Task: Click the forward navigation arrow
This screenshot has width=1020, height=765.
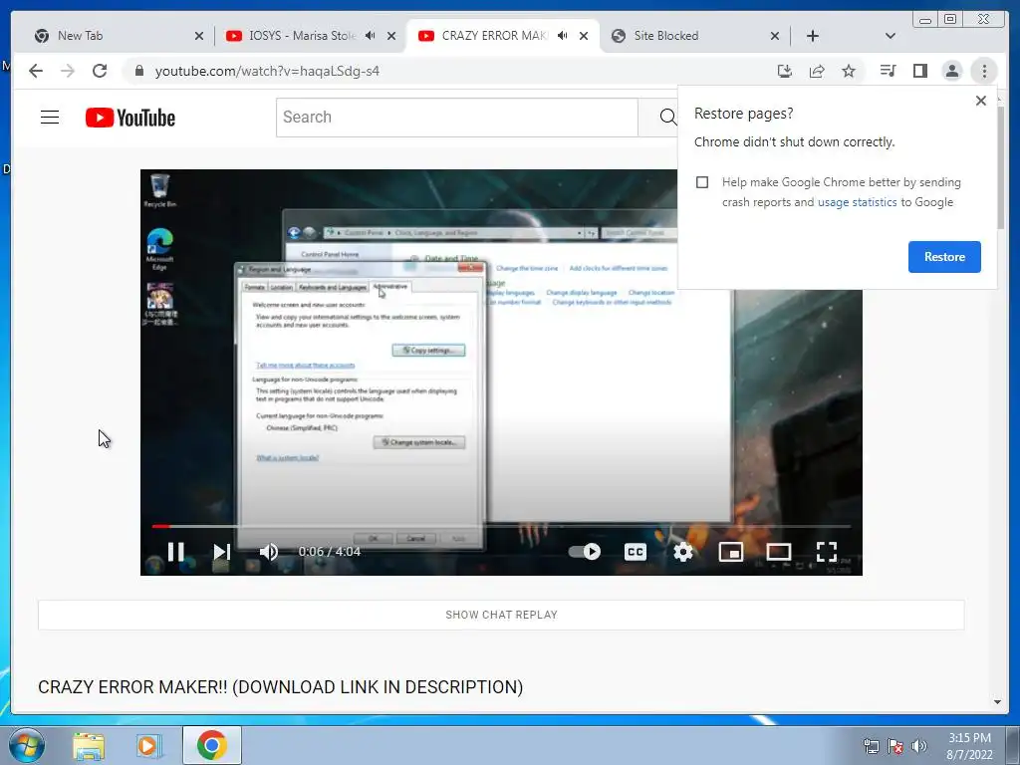Action: tap(68, 71)
